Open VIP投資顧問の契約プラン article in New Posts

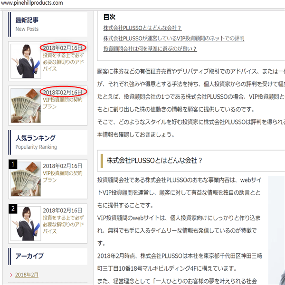[63, 104]
